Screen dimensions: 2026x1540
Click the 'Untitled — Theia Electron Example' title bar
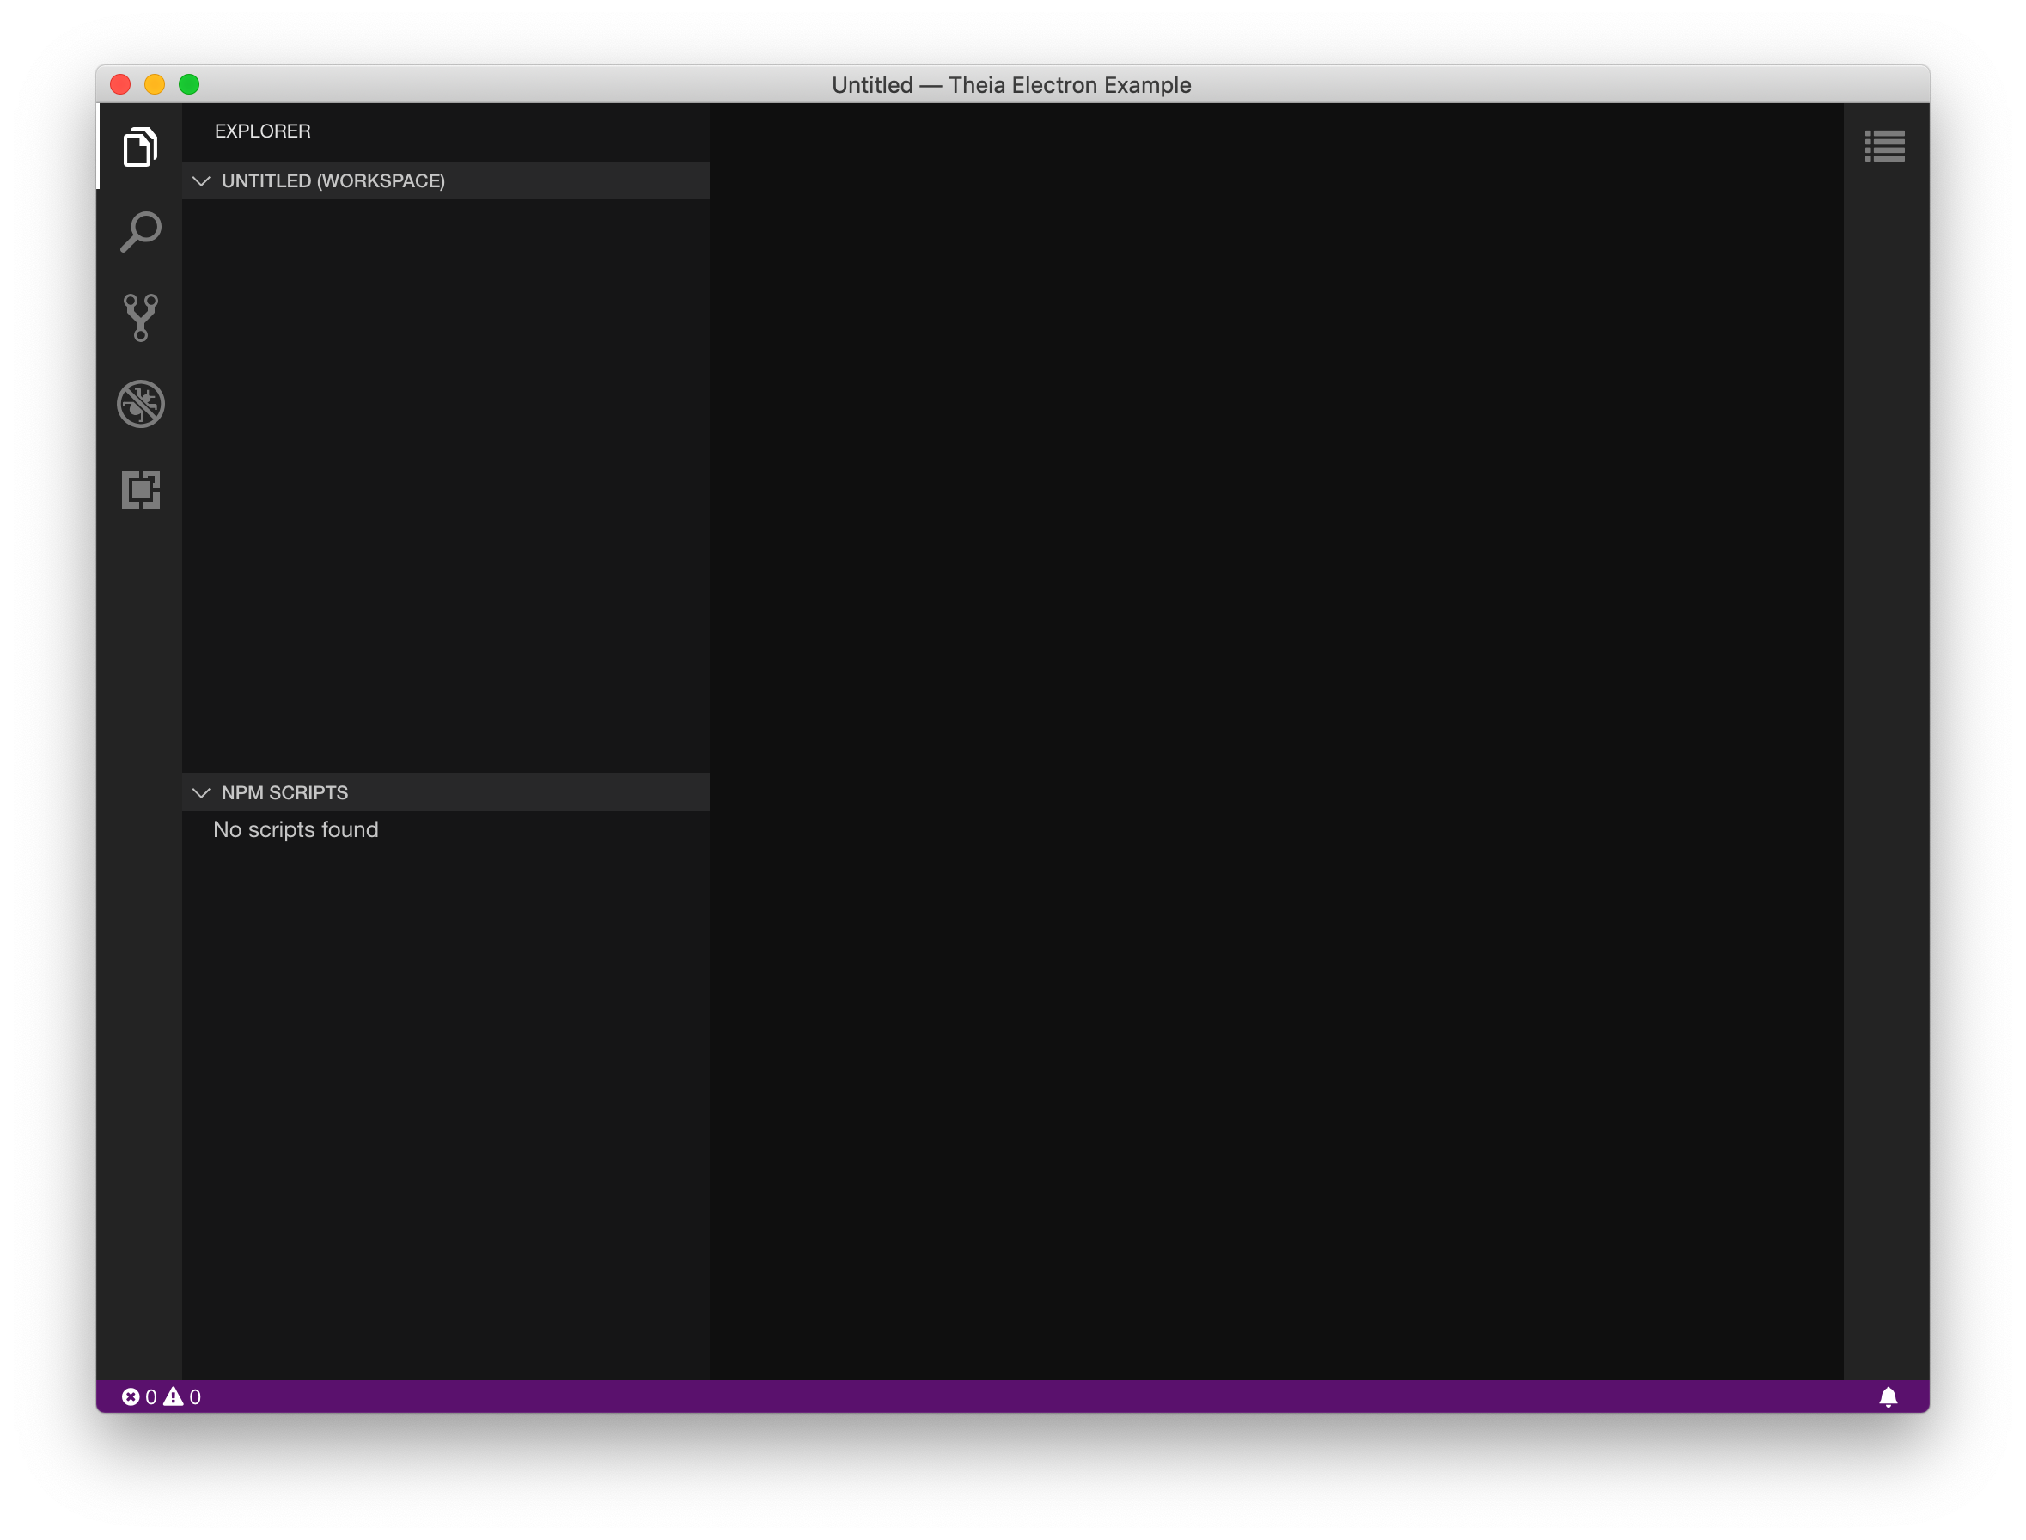[1011, 84]
